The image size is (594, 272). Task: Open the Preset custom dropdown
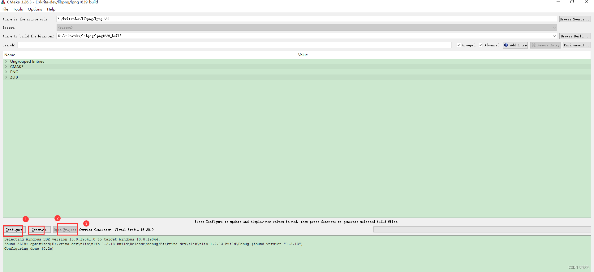tap(307, 28)
